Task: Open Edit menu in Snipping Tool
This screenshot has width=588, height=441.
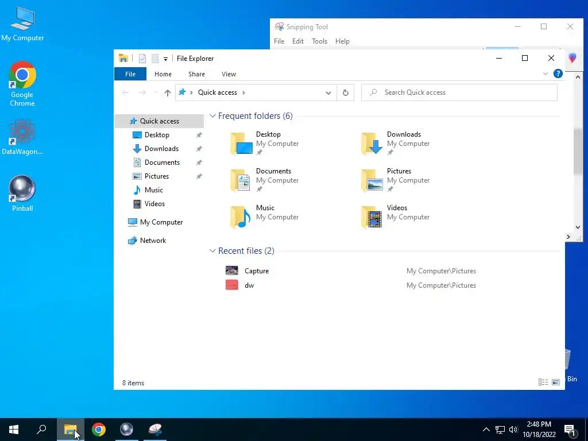Action: click(x=298, y=41)
